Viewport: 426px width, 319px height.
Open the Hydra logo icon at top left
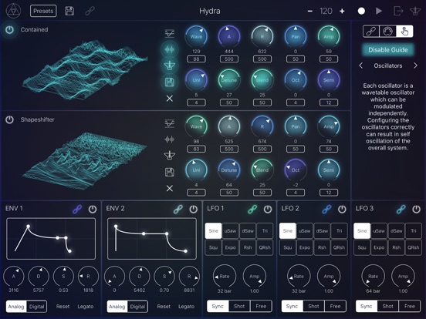13,11
